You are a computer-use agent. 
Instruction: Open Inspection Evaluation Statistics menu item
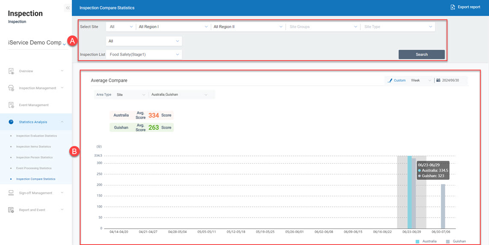tap(36, 136)
